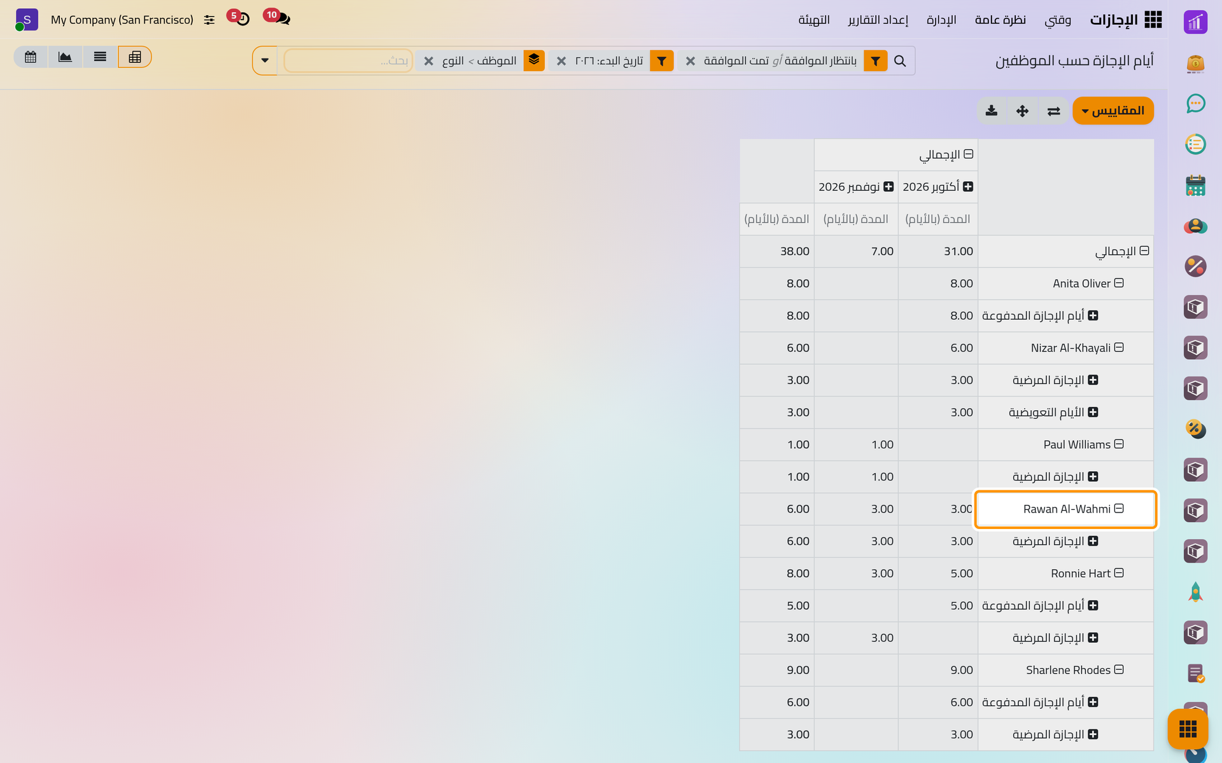Collapse the Rawan Al-Wahmi row
The height and width of the screenshot is (763, 1222).
1119,509
